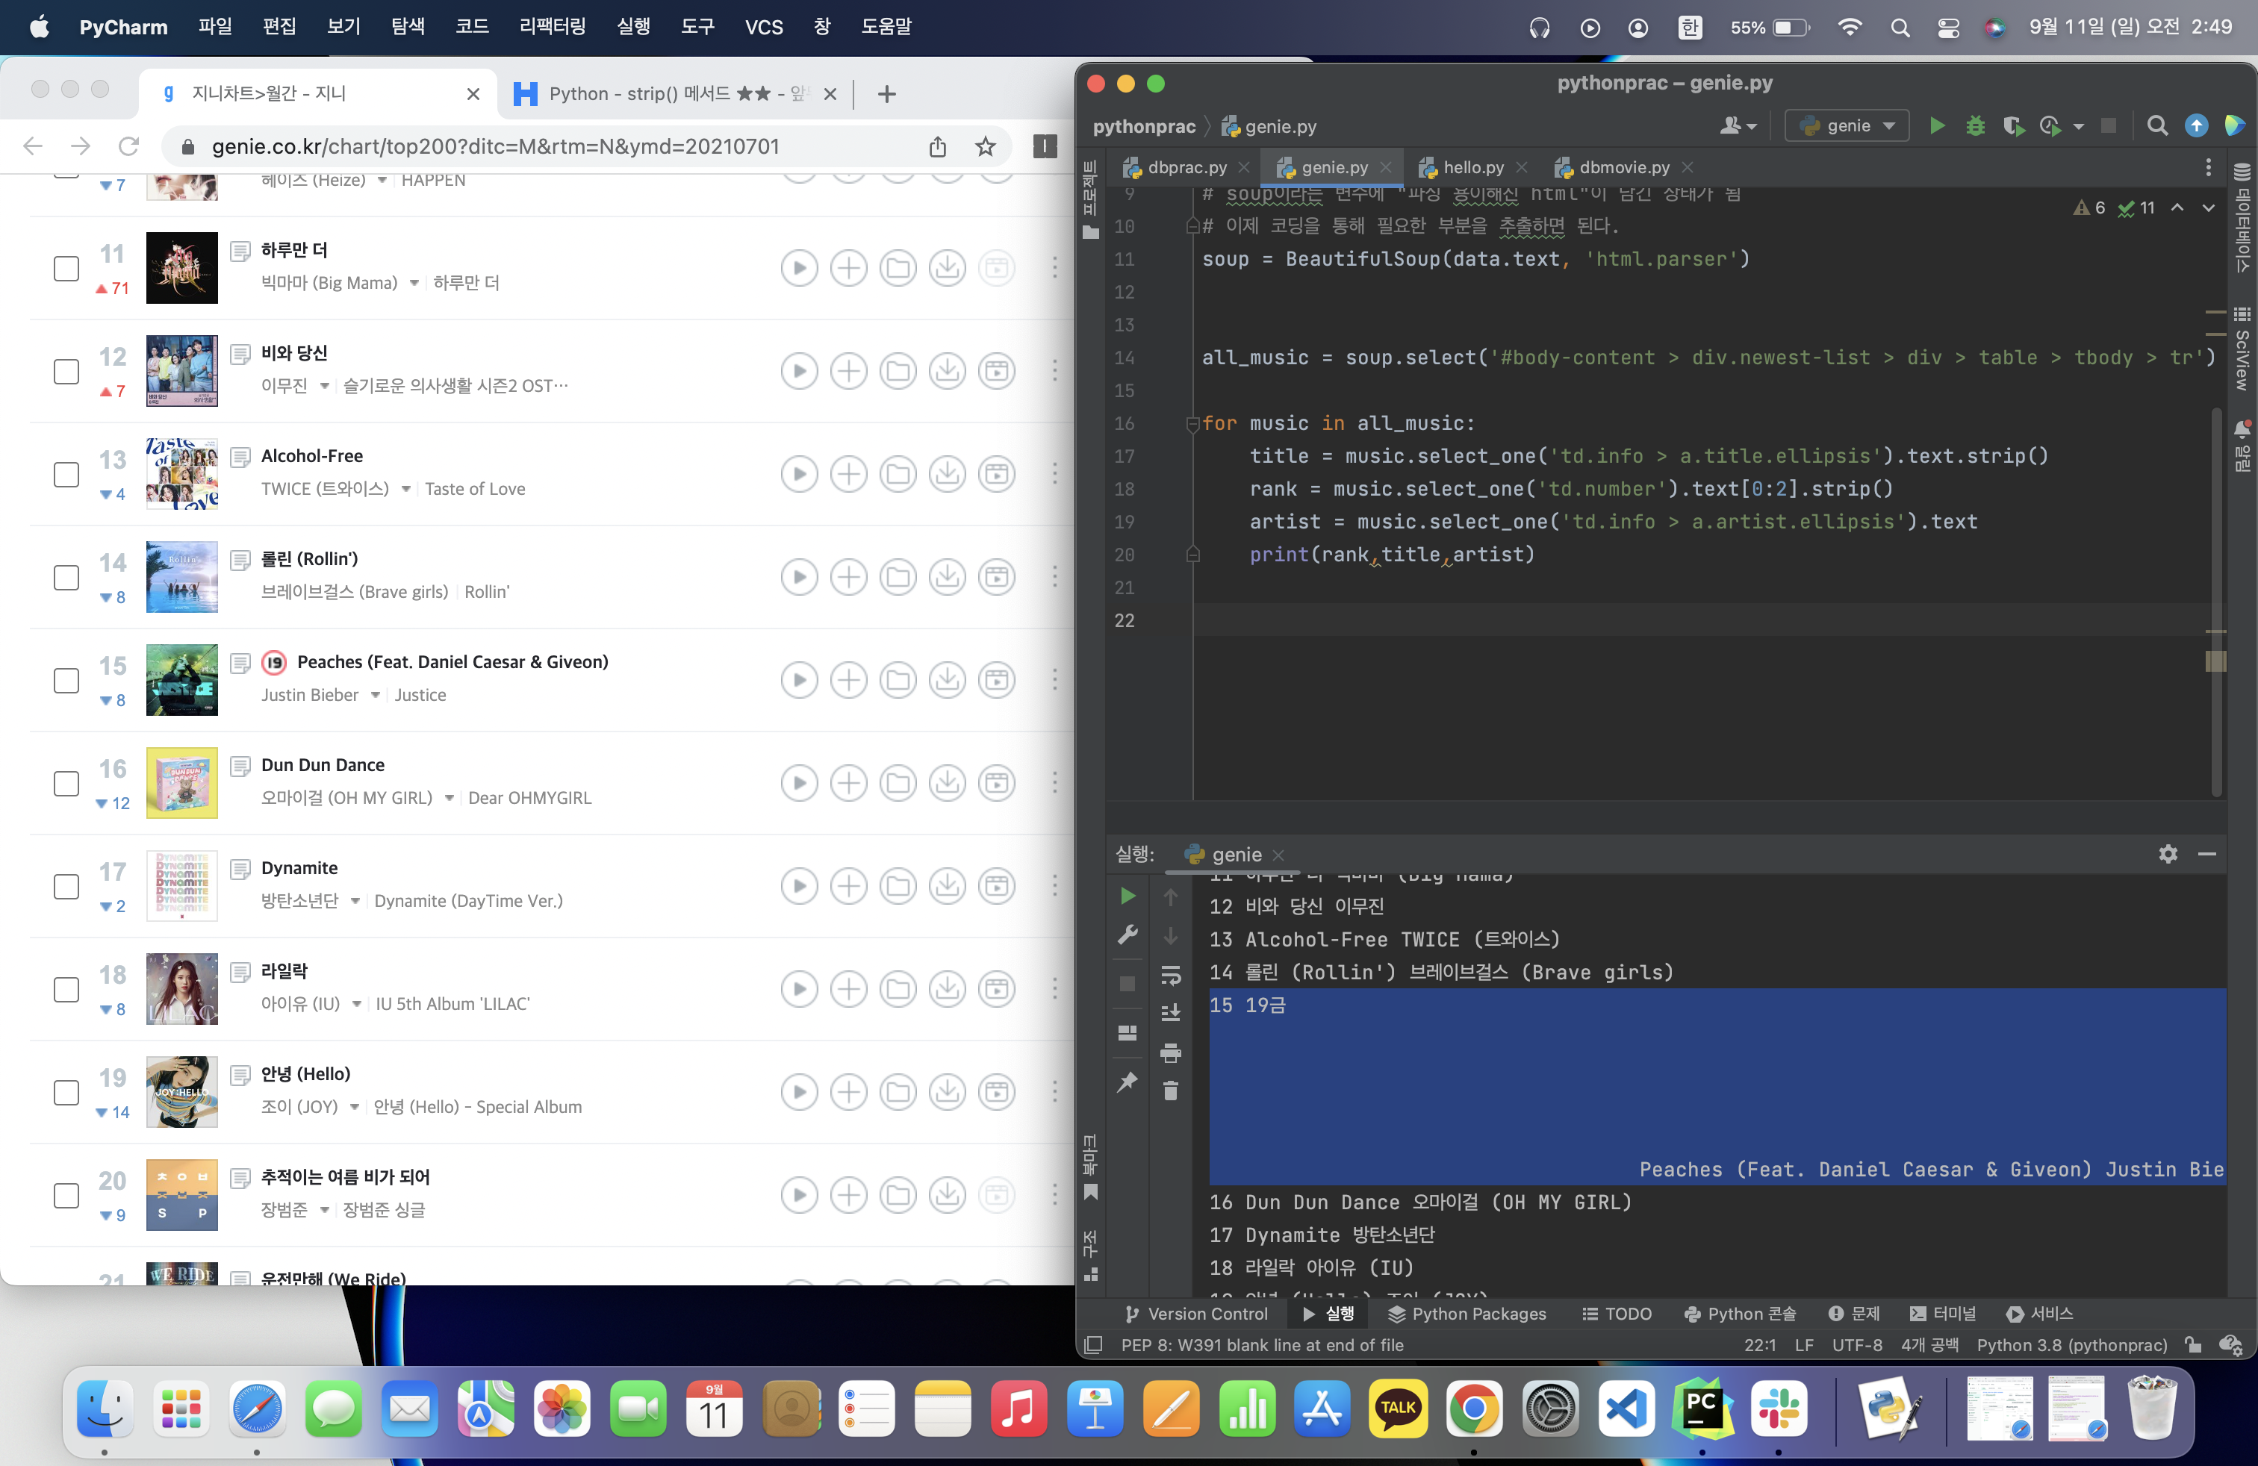This screenshot has height=1466, width=2258.
Task: Play the song 하루만 더
Action: 800,269
